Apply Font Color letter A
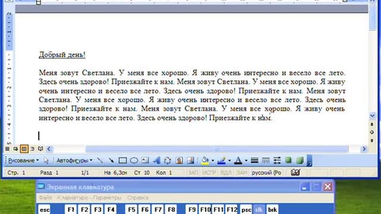The width and height of the screenshot is (381, 214). coord(238,160)
